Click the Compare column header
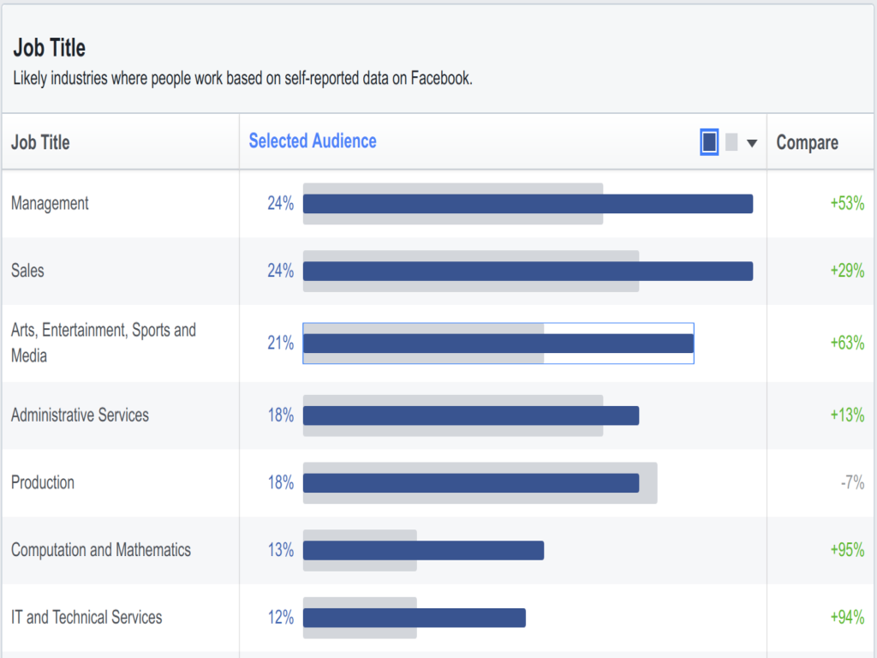Image resolution: width=877 pixels, height=658 pixels. coord(807,142)
